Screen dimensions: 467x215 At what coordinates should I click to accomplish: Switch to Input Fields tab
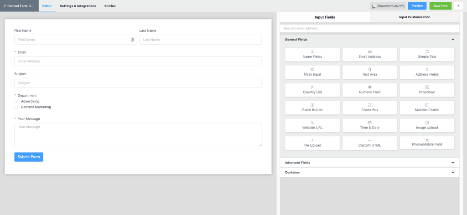(325, 17)
